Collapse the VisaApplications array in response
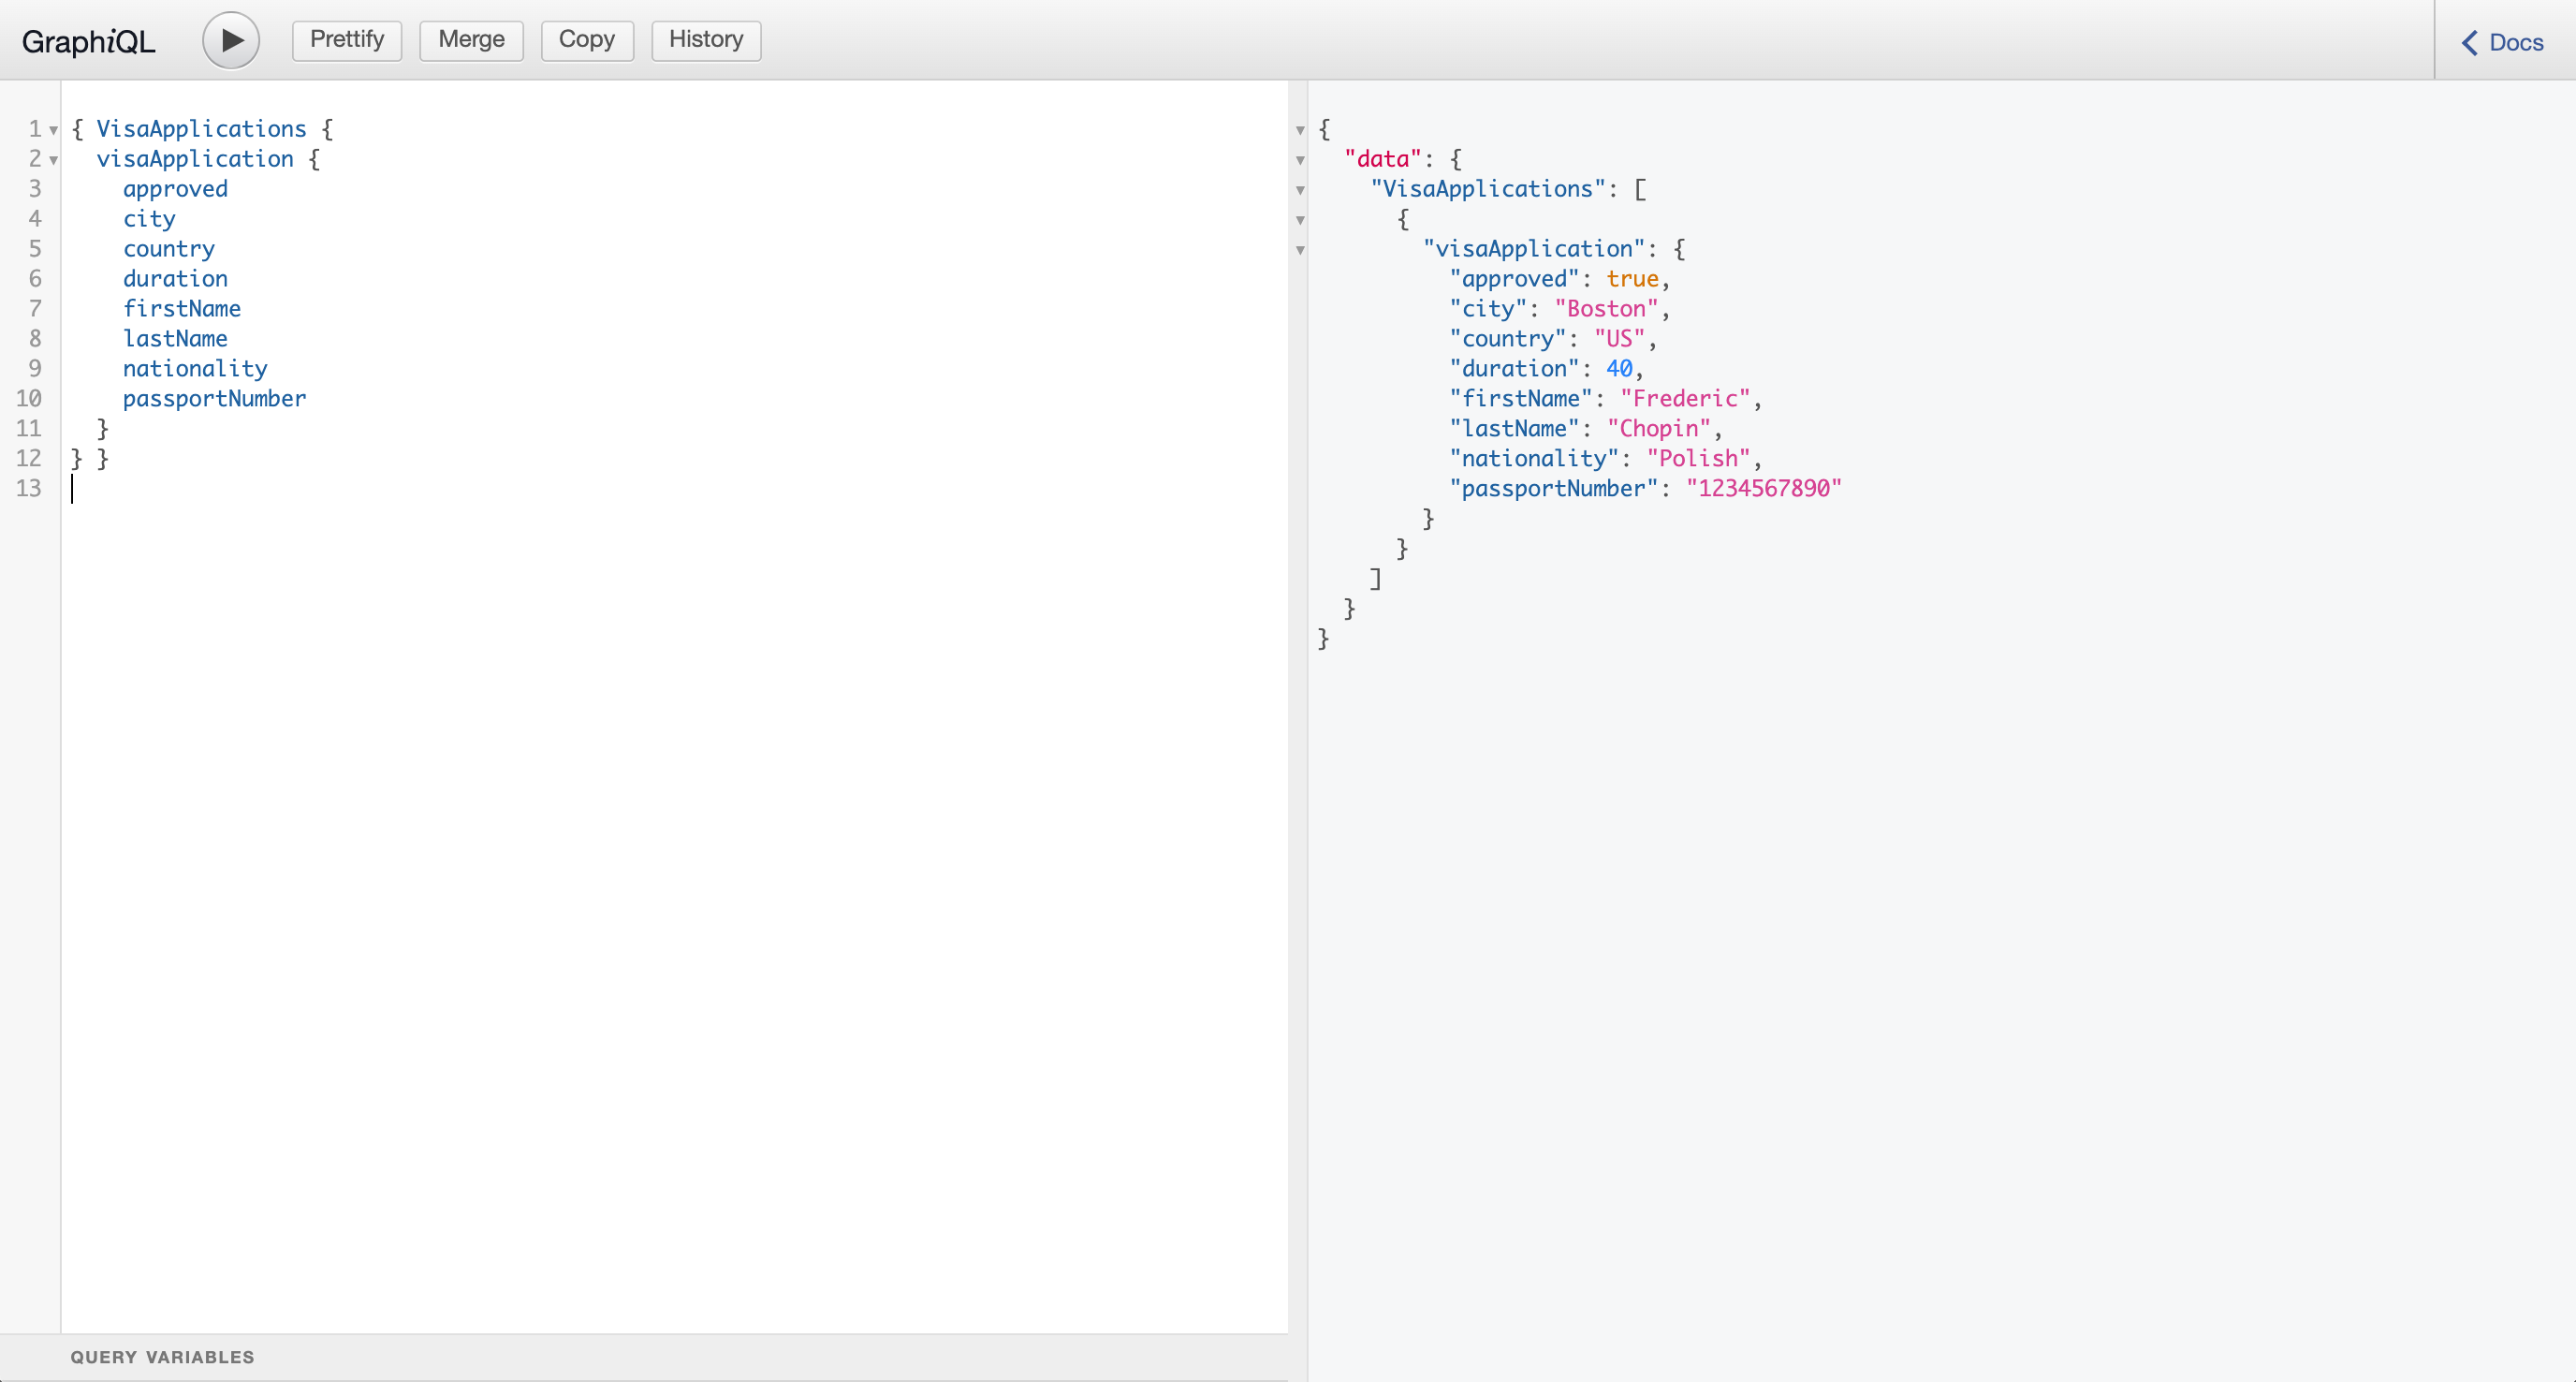The height and width of the screenshot is (1382, 2576). coord(1302,189)
